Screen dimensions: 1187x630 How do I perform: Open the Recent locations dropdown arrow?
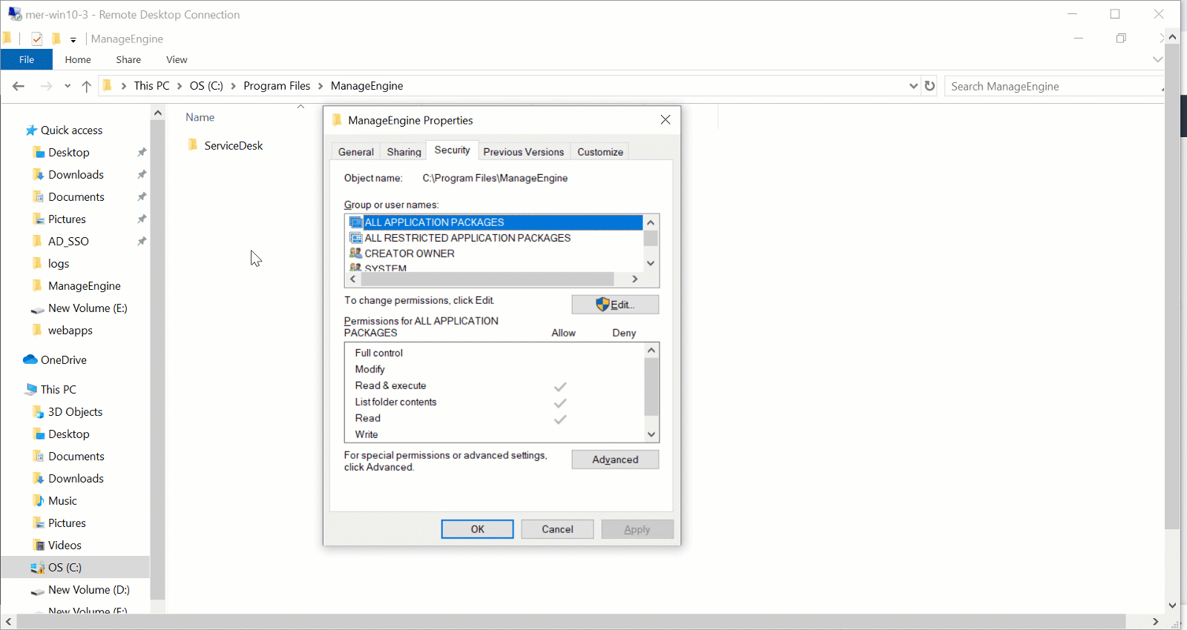(x=68, y=86)
